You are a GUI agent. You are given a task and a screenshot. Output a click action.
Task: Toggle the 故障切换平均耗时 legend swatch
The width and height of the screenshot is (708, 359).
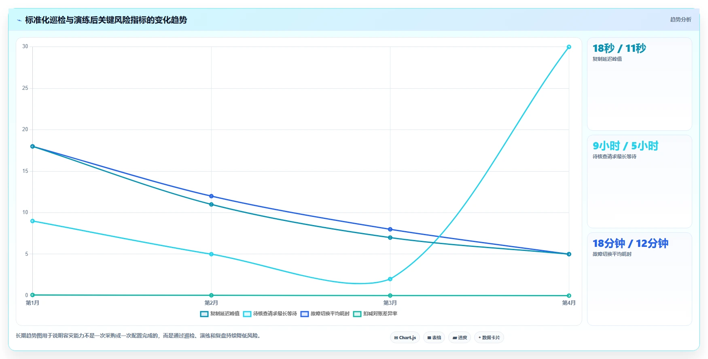305,314
